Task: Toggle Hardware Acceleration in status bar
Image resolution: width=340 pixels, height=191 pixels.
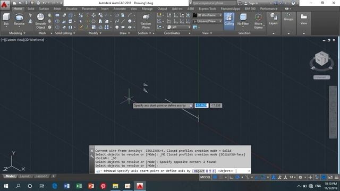Action: [x=324, y=177]
